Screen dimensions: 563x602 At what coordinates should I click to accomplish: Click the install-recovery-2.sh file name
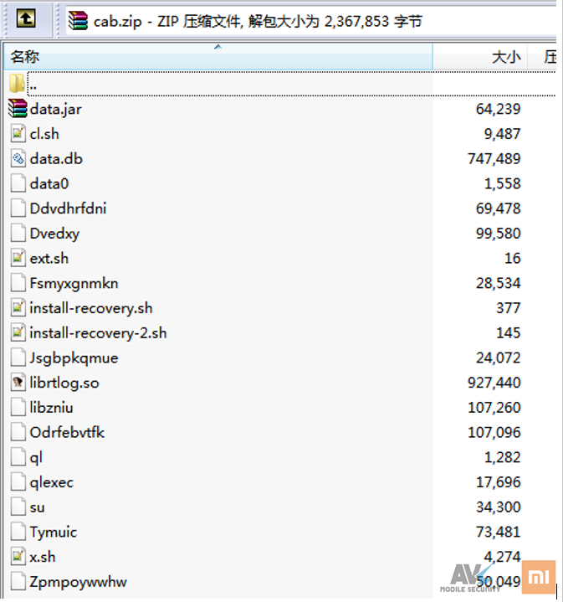pyautogui.click(x=98, y=333)
